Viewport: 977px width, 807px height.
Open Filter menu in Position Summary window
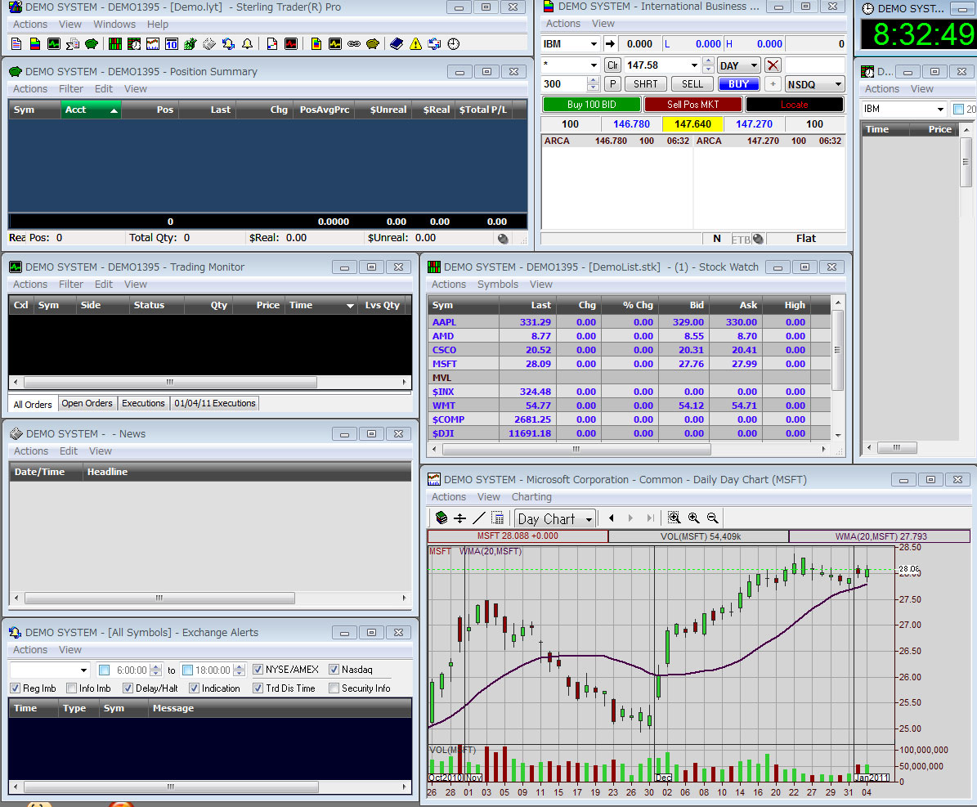pyautogui.click(x=71, y=89)
